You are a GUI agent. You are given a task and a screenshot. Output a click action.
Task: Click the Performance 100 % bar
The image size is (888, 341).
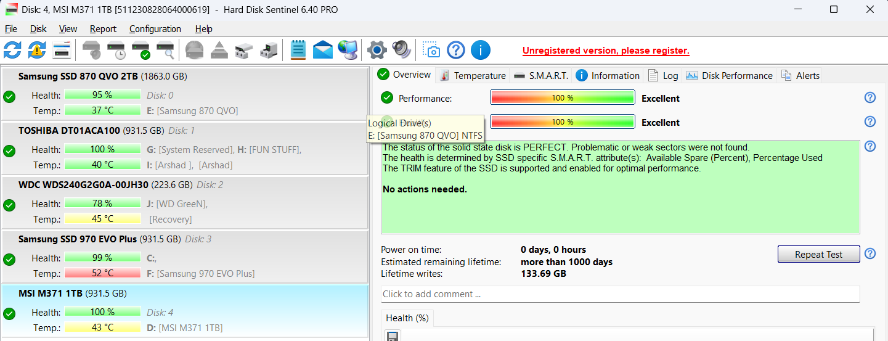click(x=562, y=98)
